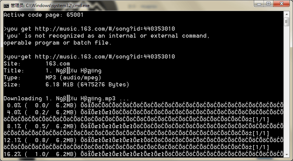Click the 'is not recognized' error message line
Viewport: 293px width, 161px height.
point(106,36)
